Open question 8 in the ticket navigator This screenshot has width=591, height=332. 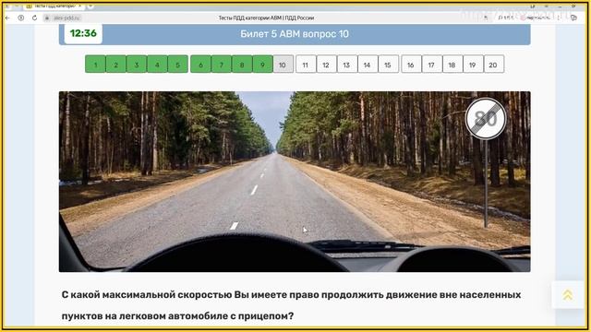242,65
